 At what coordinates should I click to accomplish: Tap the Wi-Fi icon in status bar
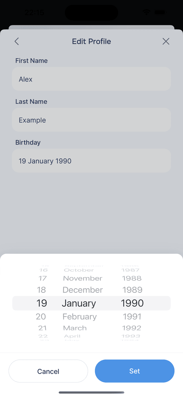[x=146, y=13]
